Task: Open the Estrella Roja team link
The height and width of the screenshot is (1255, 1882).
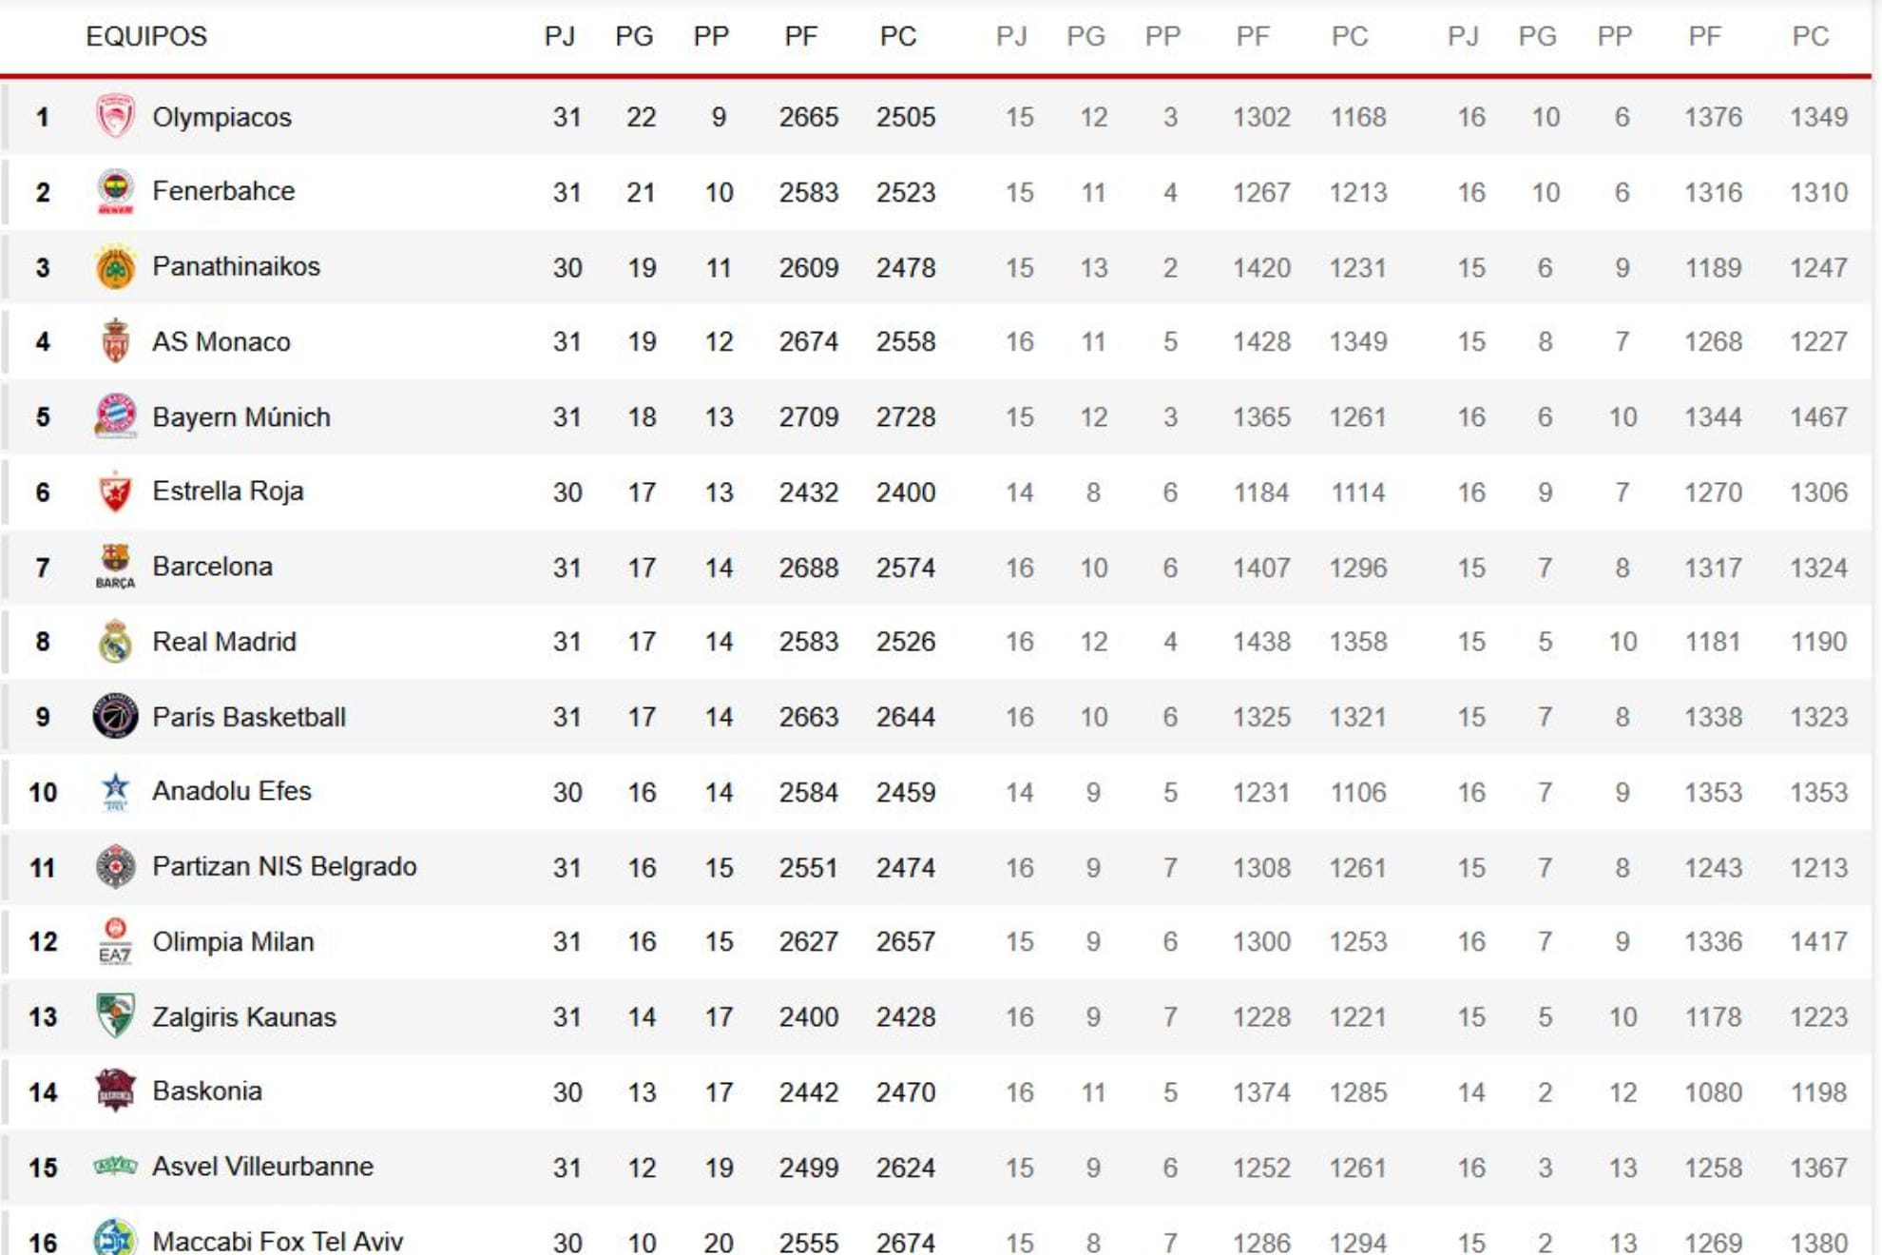Action: (228, 492)
